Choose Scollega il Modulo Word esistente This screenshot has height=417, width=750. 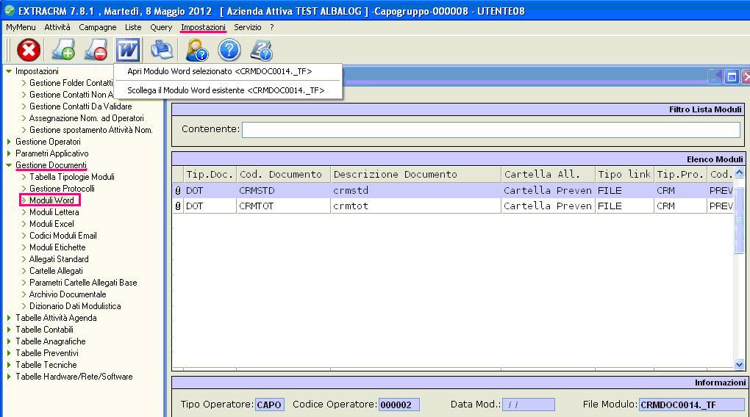pos(226,90)
